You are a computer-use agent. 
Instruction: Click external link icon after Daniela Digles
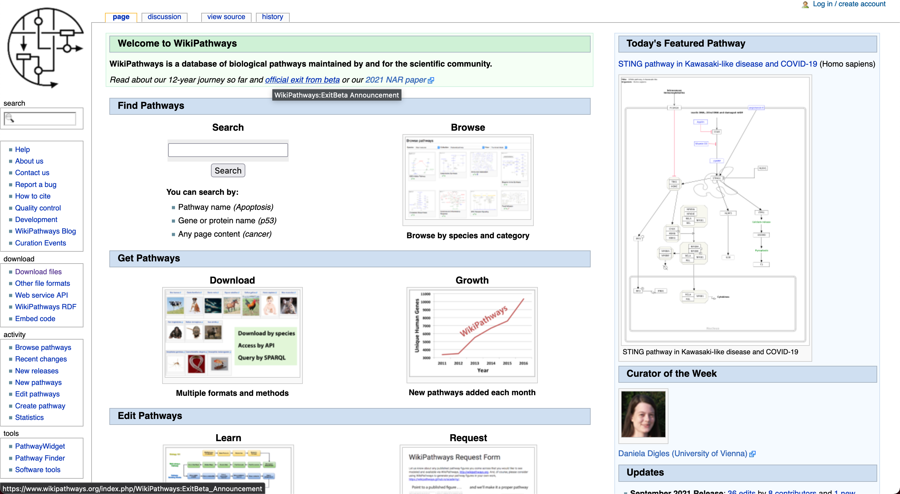[x=752, y=454]
